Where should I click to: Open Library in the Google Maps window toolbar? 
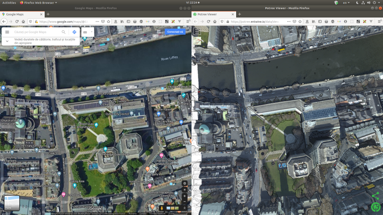point(122,21)
